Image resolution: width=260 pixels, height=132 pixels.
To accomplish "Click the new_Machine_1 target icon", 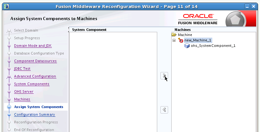I will click(181, 40).
